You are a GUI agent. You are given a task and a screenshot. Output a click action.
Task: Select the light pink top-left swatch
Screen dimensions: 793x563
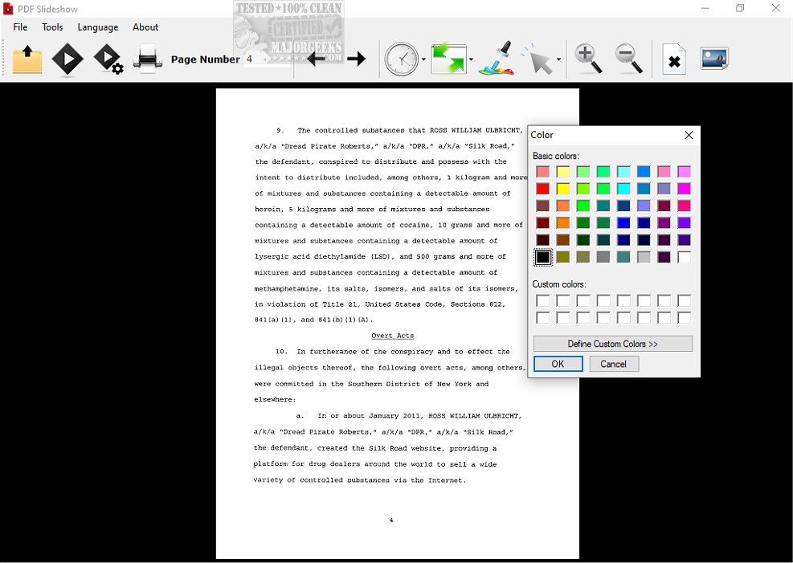(542, 172)
